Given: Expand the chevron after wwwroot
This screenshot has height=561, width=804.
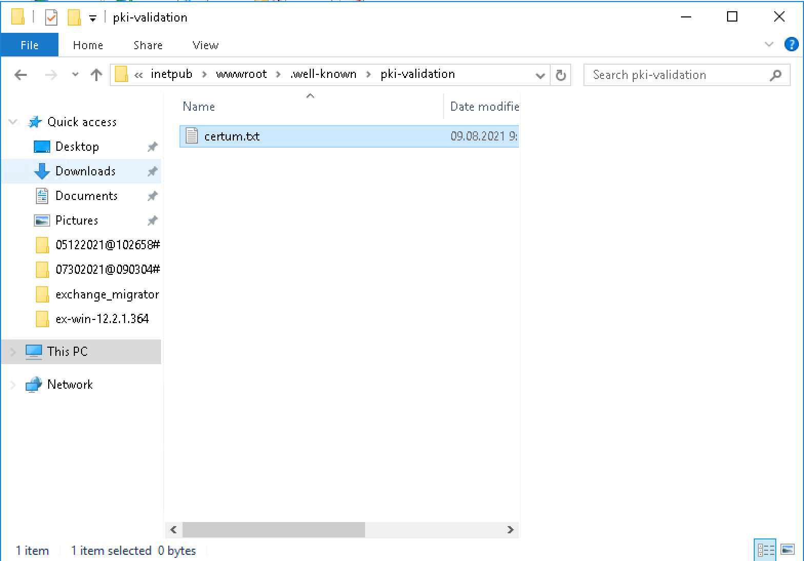Looking at the screenshot, I should [x=278, y=75].
